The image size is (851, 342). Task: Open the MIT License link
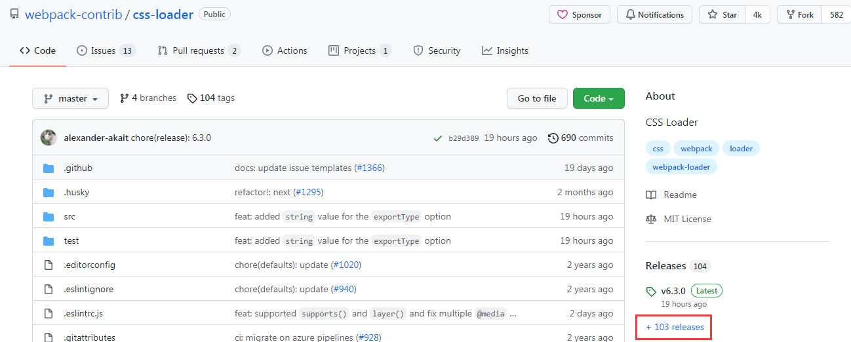tap(679, 219)
